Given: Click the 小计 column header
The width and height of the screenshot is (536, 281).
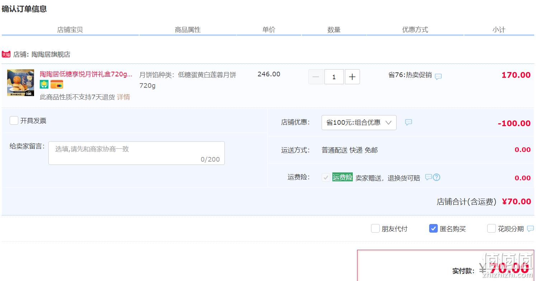Looking at the screenshot, I should pyautogui.click(x=499, y=30).
